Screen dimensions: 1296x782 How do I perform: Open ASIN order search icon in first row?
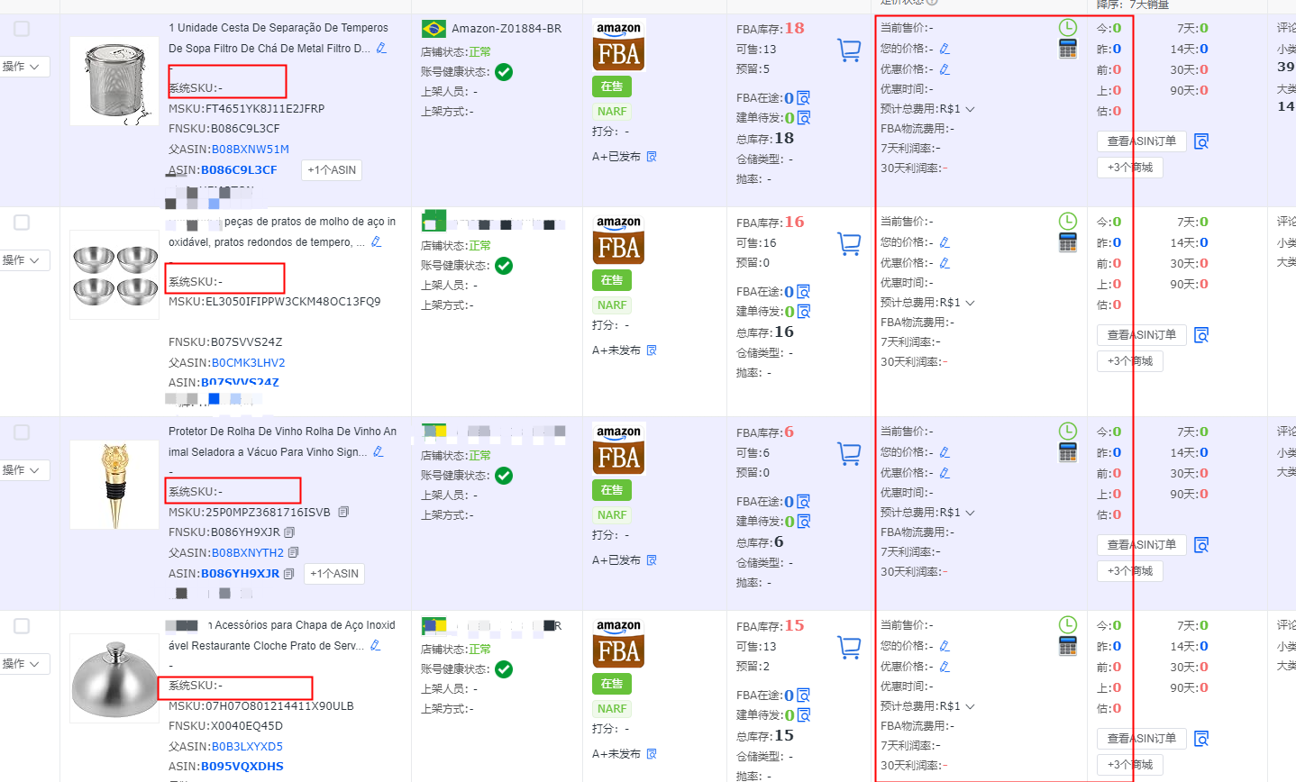click(x=1201, y=141)
